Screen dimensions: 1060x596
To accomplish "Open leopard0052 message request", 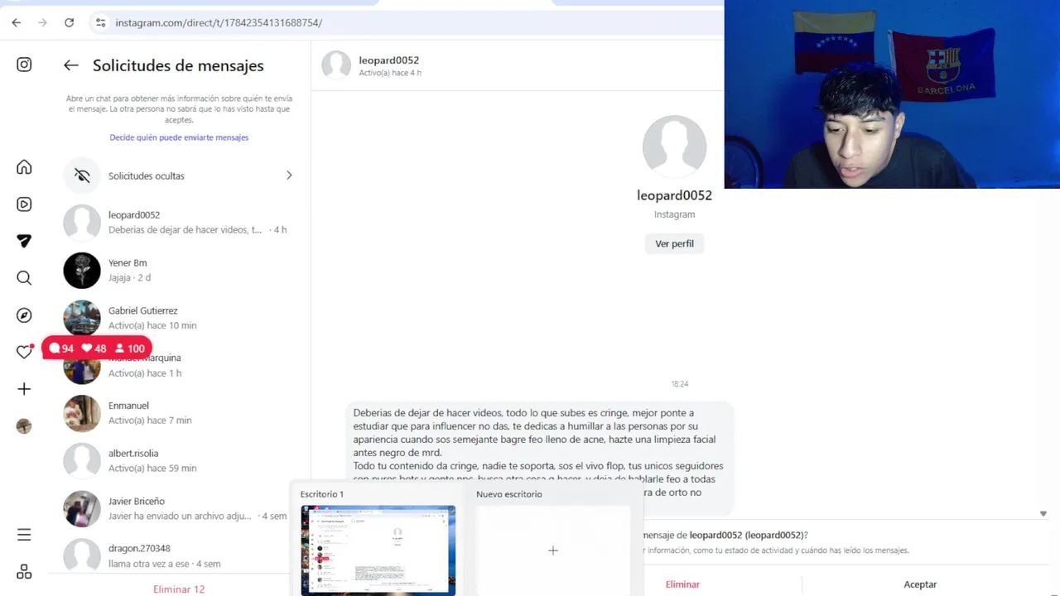I will click(x=179, y=222).
